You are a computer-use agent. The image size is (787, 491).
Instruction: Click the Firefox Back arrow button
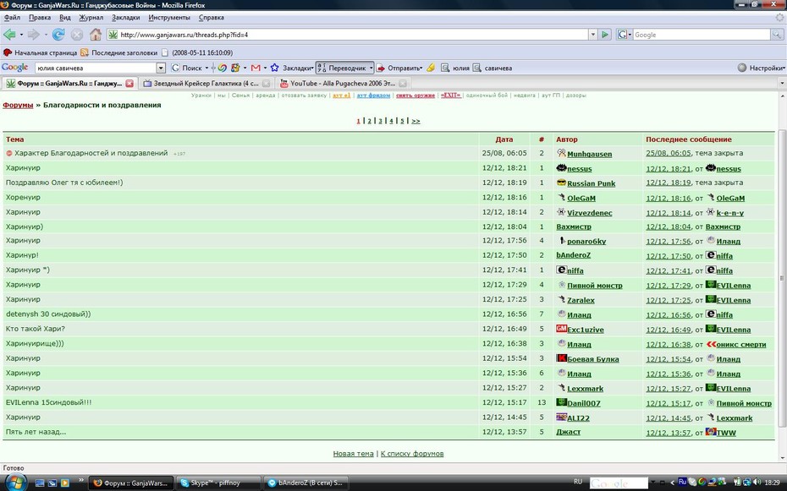click(9, 35)
